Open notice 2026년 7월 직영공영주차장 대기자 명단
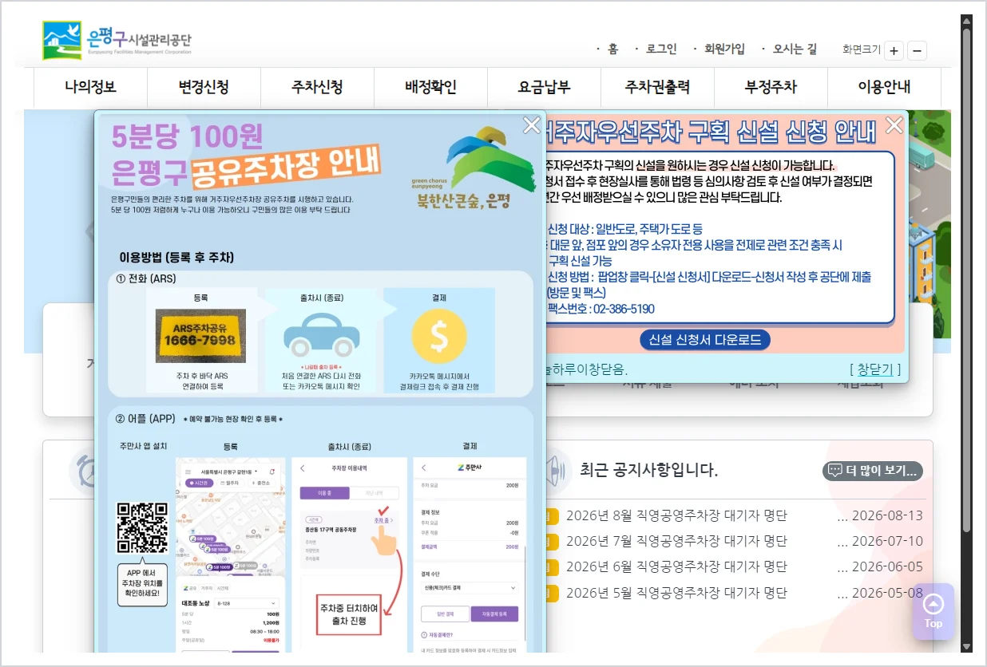This screenshot has width=987, height=667. click(676, 541)
